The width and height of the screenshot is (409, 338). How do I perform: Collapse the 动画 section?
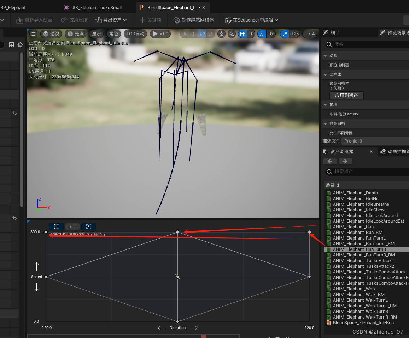325,55
